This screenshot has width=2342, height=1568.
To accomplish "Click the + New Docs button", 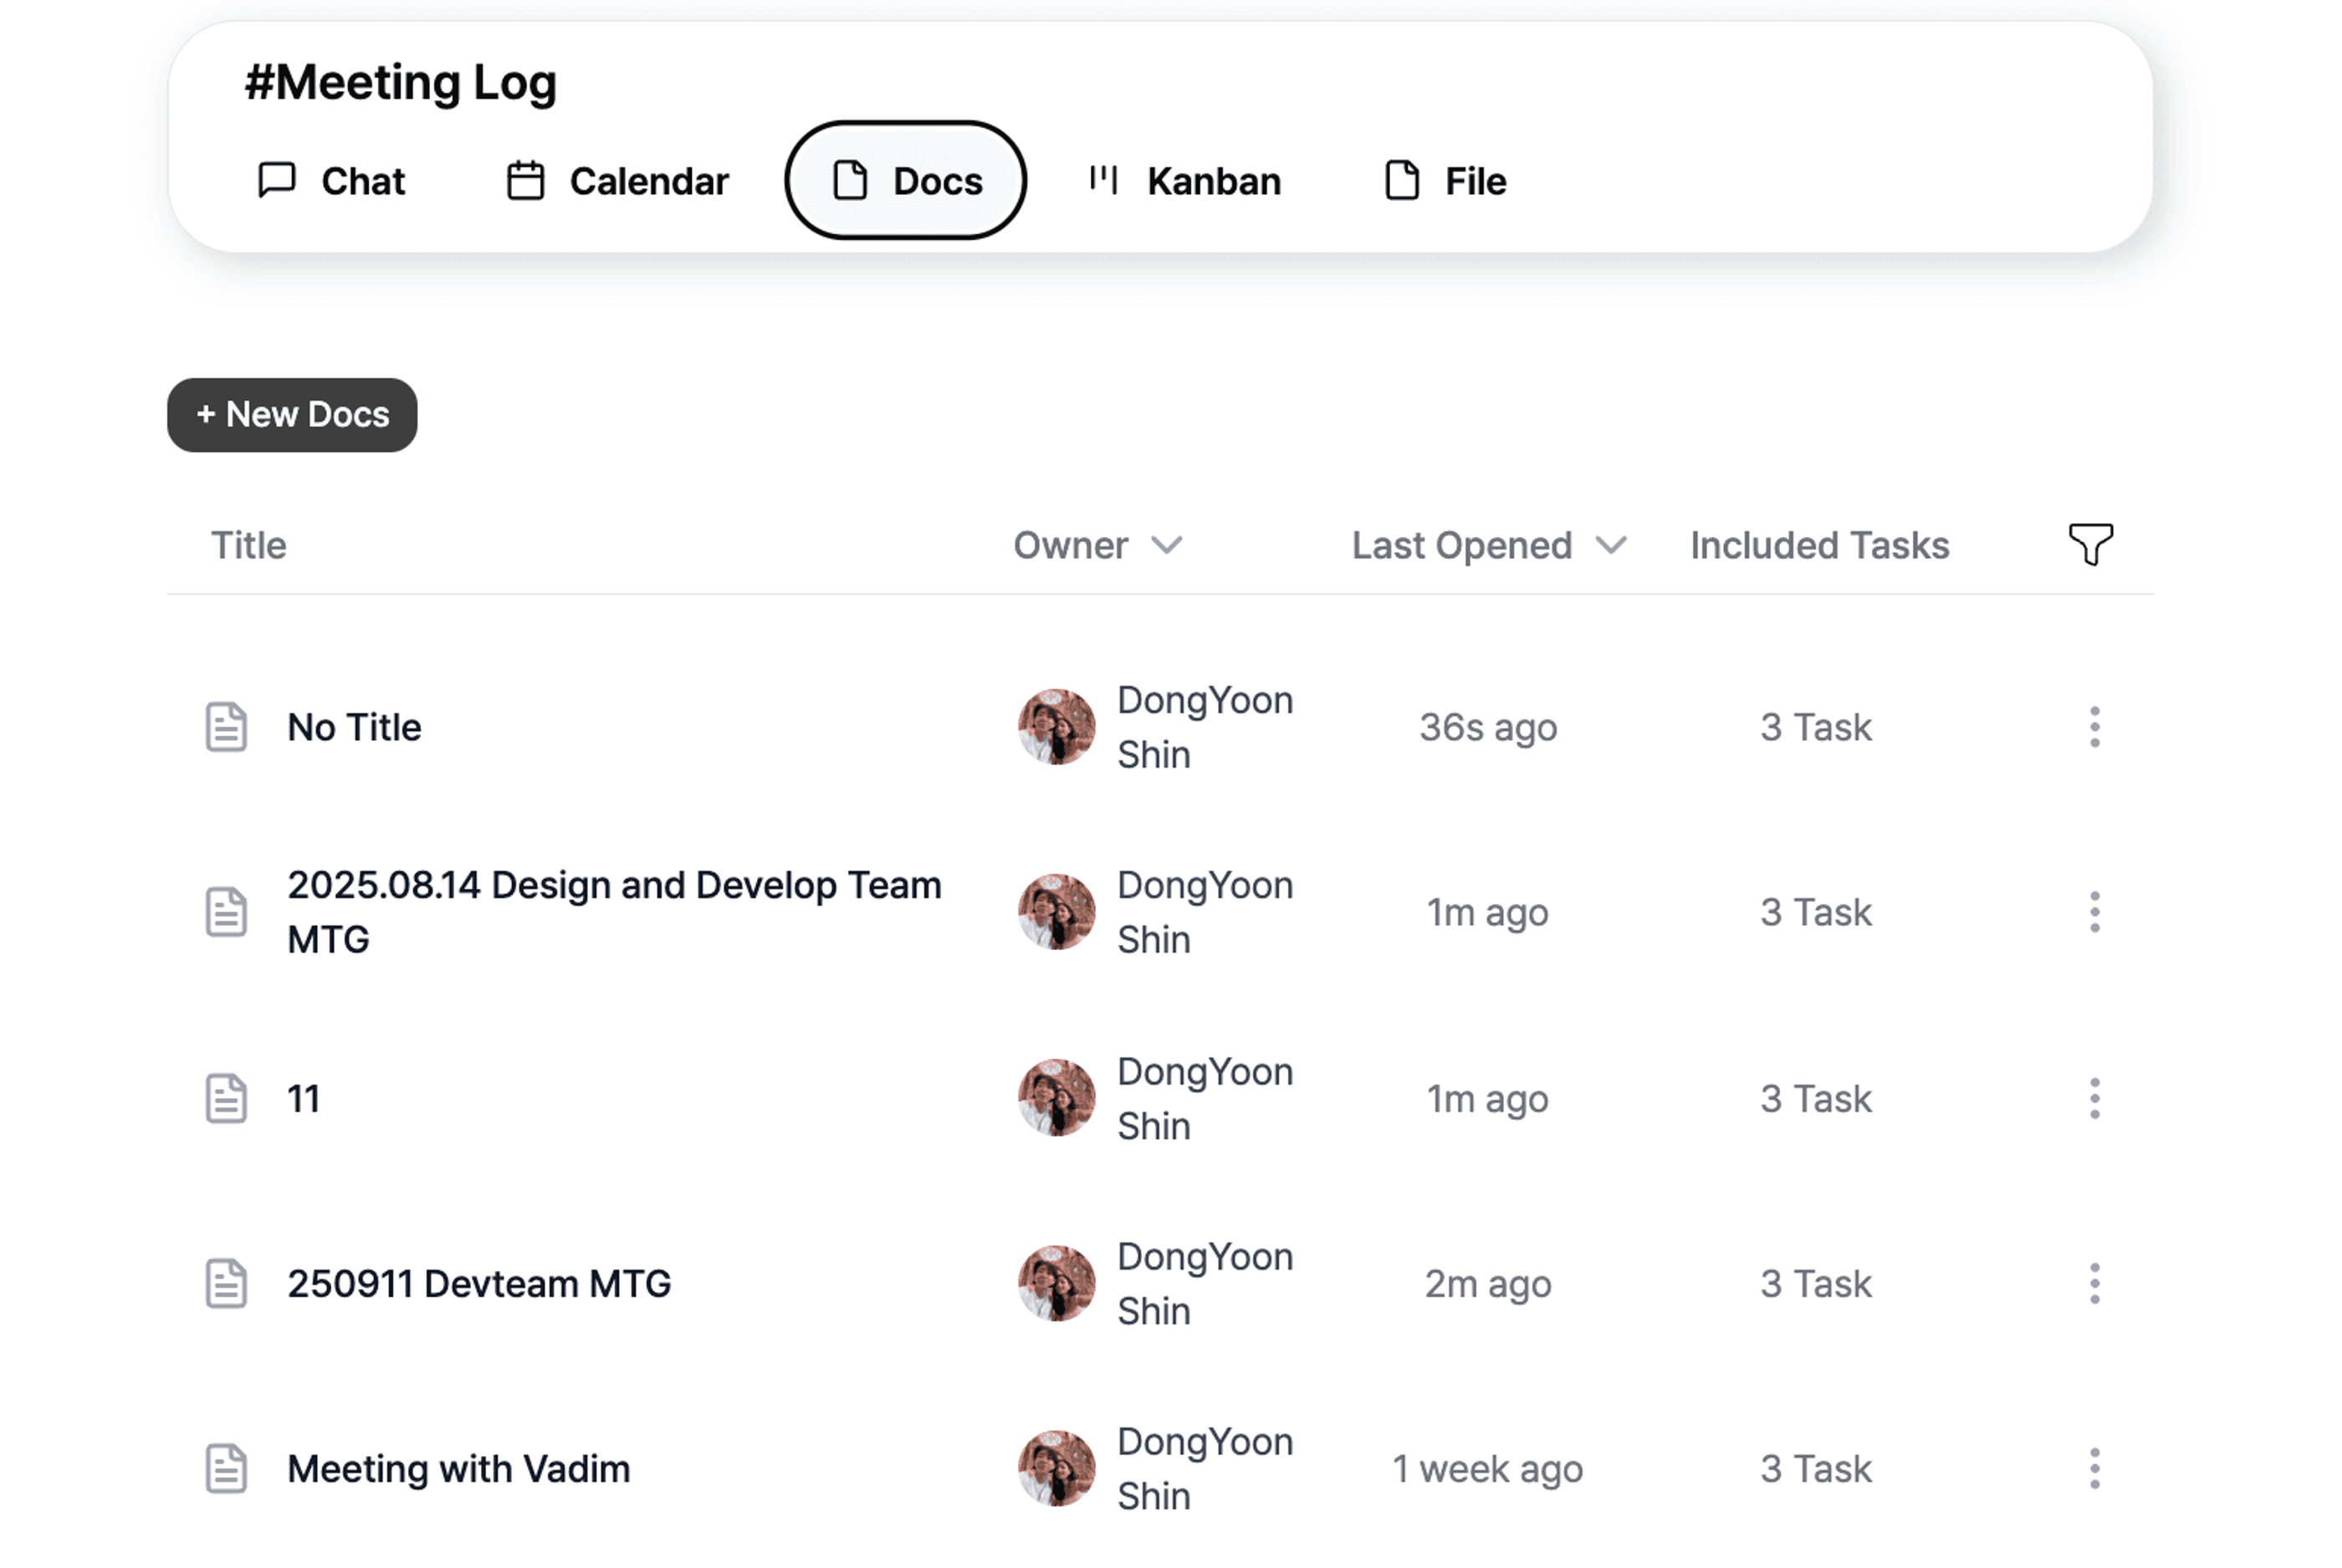I will 292,414.
